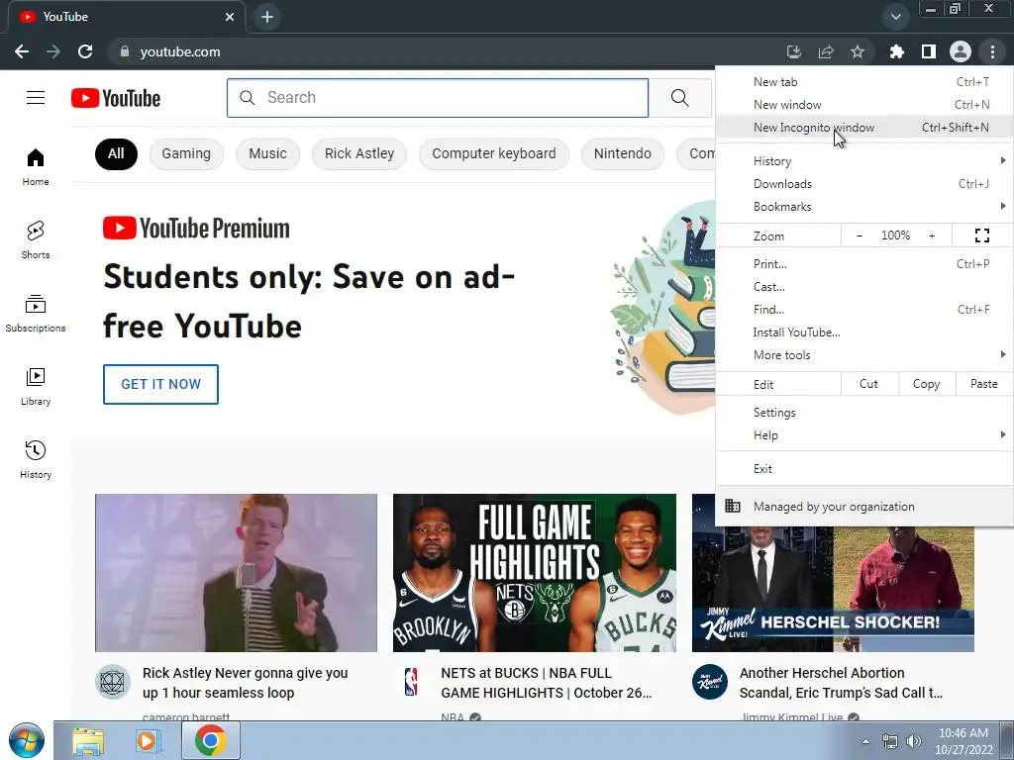This screenshot has width=1014, height=760.
Task: Click the three-dot Chrome menu icon
Action: coord(992,51)
